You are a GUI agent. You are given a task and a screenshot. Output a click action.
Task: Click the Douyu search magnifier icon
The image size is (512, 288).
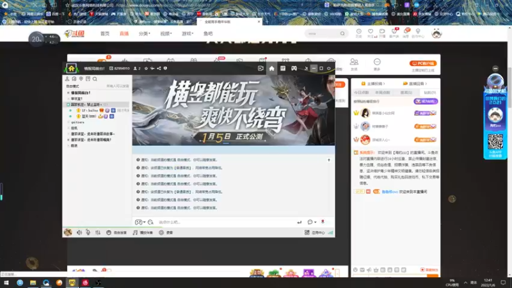pos(342,33)
